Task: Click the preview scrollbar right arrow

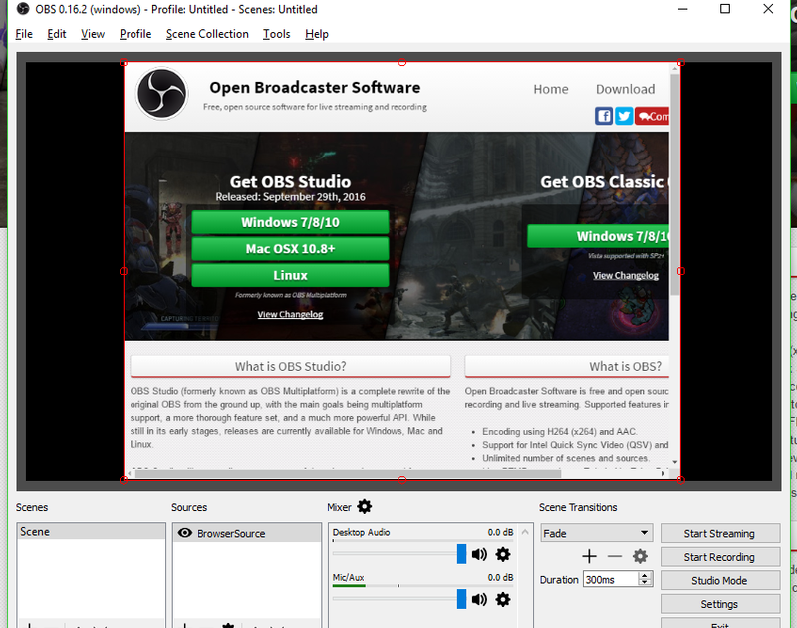Action: [663, 473]
